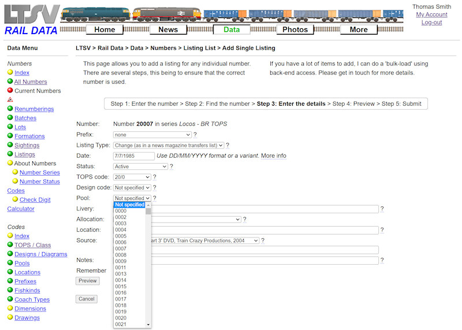This screenshot has width=462, height=330.
Task: Click the Preview button
Action: pyautogui.click(x=88, y=281)
